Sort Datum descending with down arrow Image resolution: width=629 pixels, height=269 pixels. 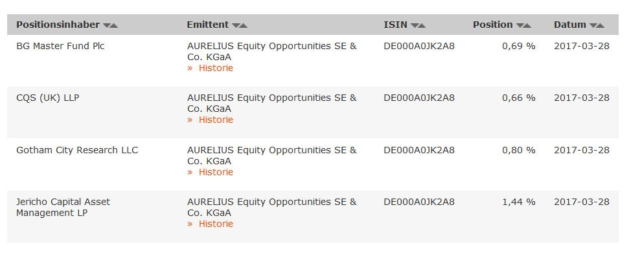coord(593,25)
